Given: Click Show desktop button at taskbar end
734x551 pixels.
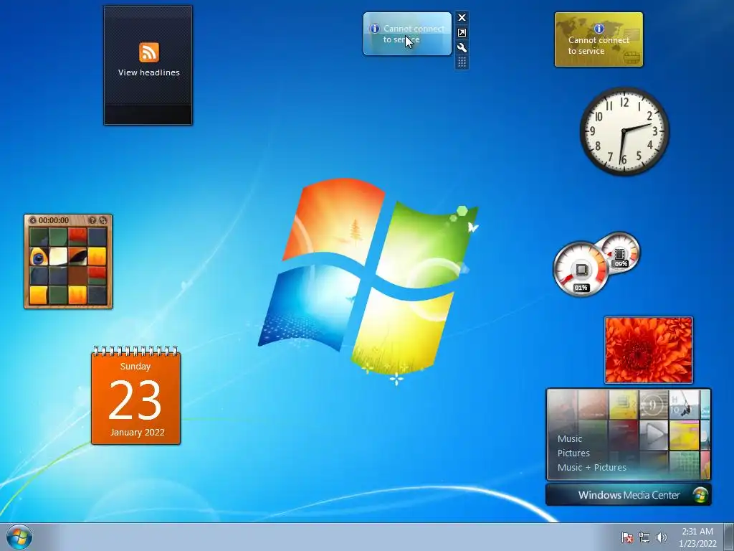Looking at the screenshot, I should click(x=729, y=537).
